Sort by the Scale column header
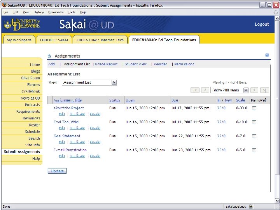The height and width of the screenshot is (210, 280). coord(240,100)
